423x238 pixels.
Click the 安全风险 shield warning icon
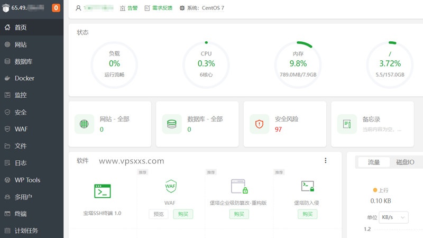[259, 124]
